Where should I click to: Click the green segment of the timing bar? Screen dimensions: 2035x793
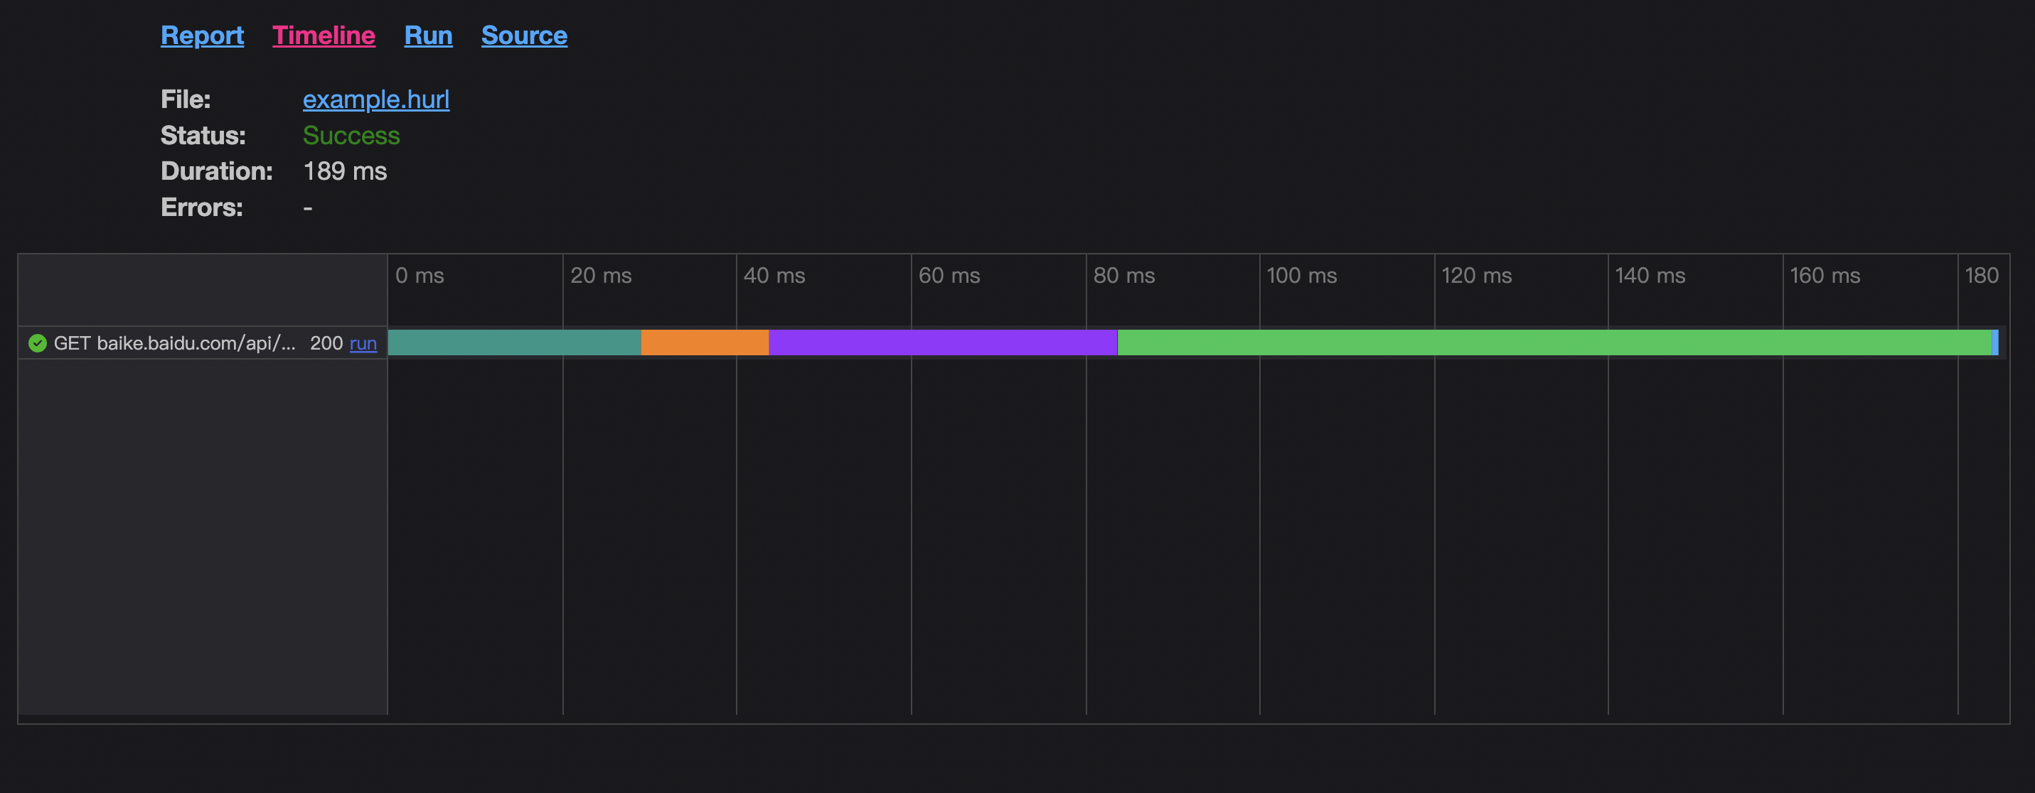click(1554, 342)
